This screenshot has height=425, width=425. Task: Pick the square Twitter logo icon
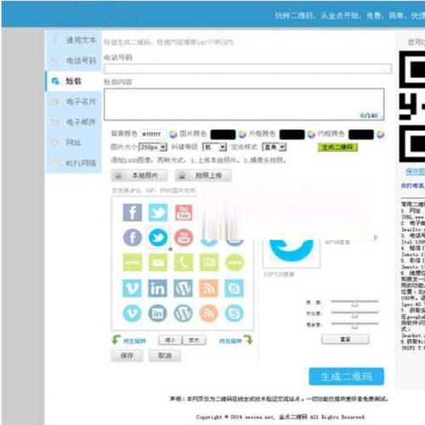158,212
